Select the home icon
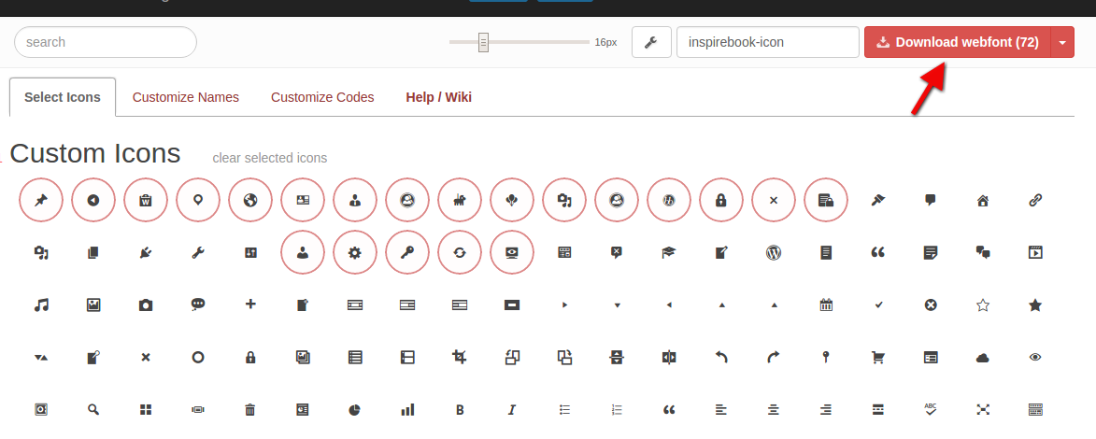This screenshot has height=439, width=1096. coord(982,200)
